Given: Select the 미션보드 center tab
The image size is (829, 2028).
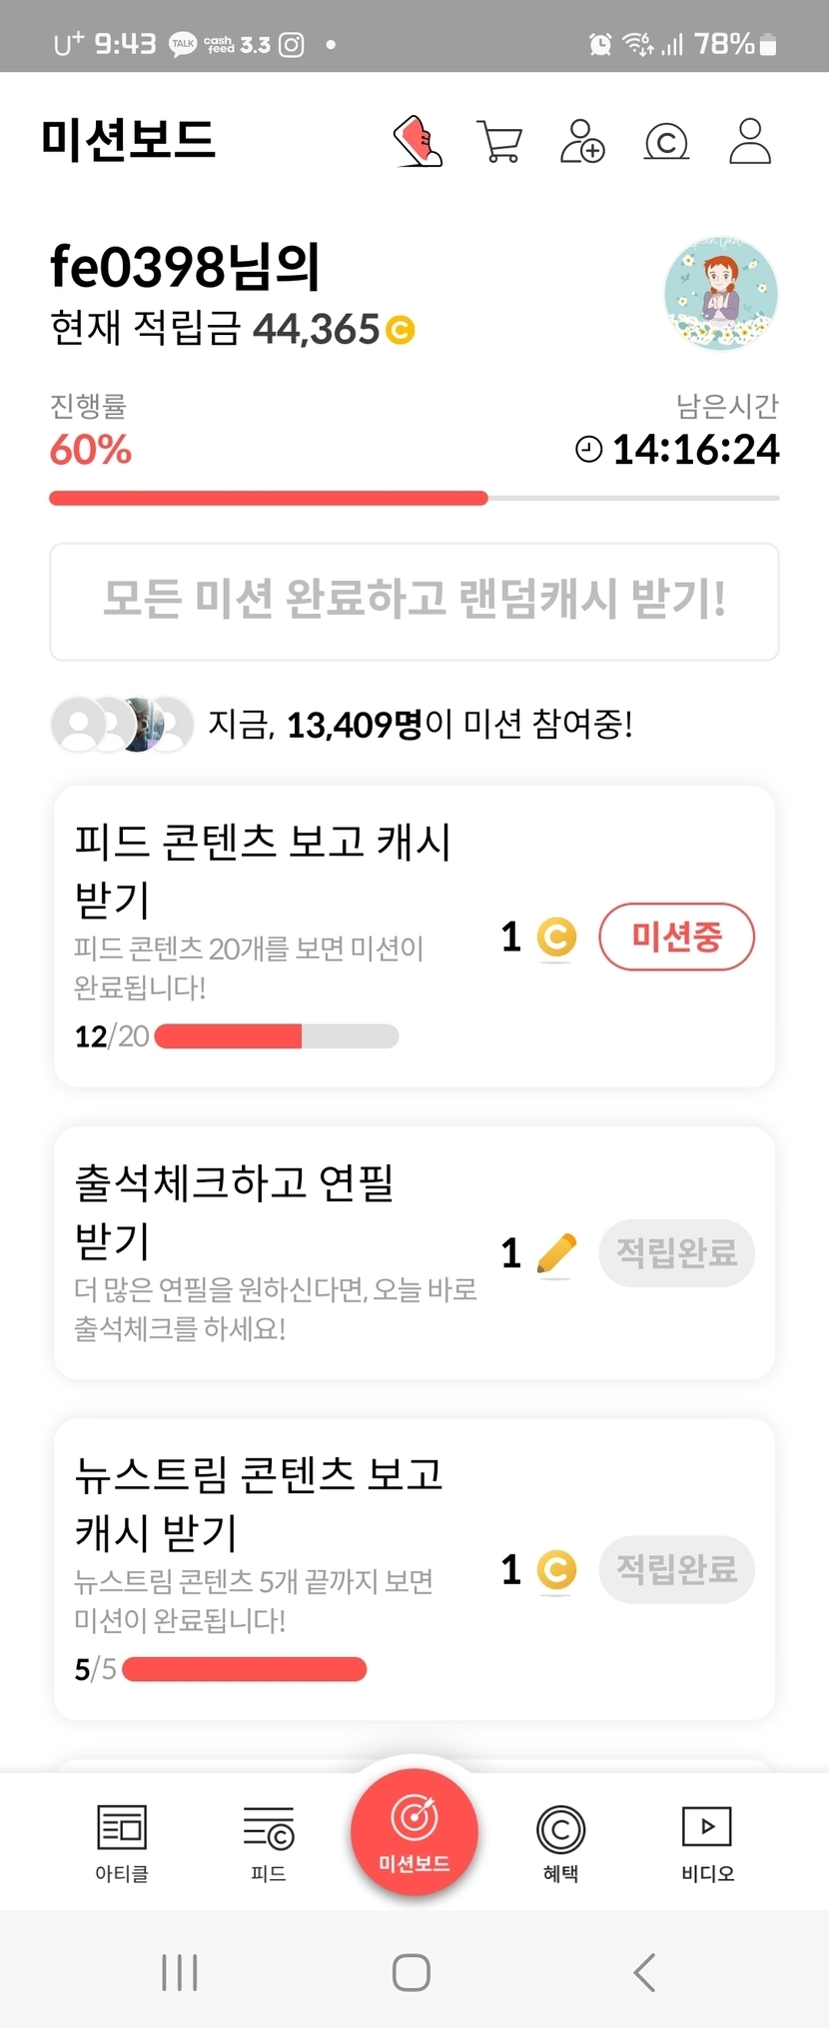Looking at the screenshot, I should (x=414, y=1832).
